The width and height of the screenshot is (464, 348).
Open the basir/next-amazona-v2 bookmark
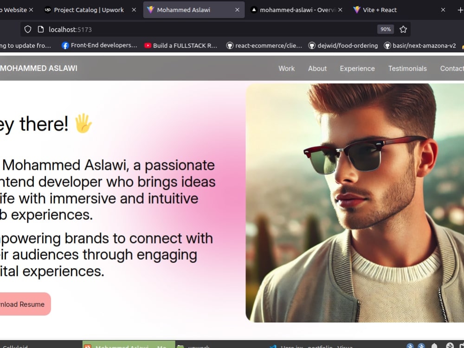[420, 45]
